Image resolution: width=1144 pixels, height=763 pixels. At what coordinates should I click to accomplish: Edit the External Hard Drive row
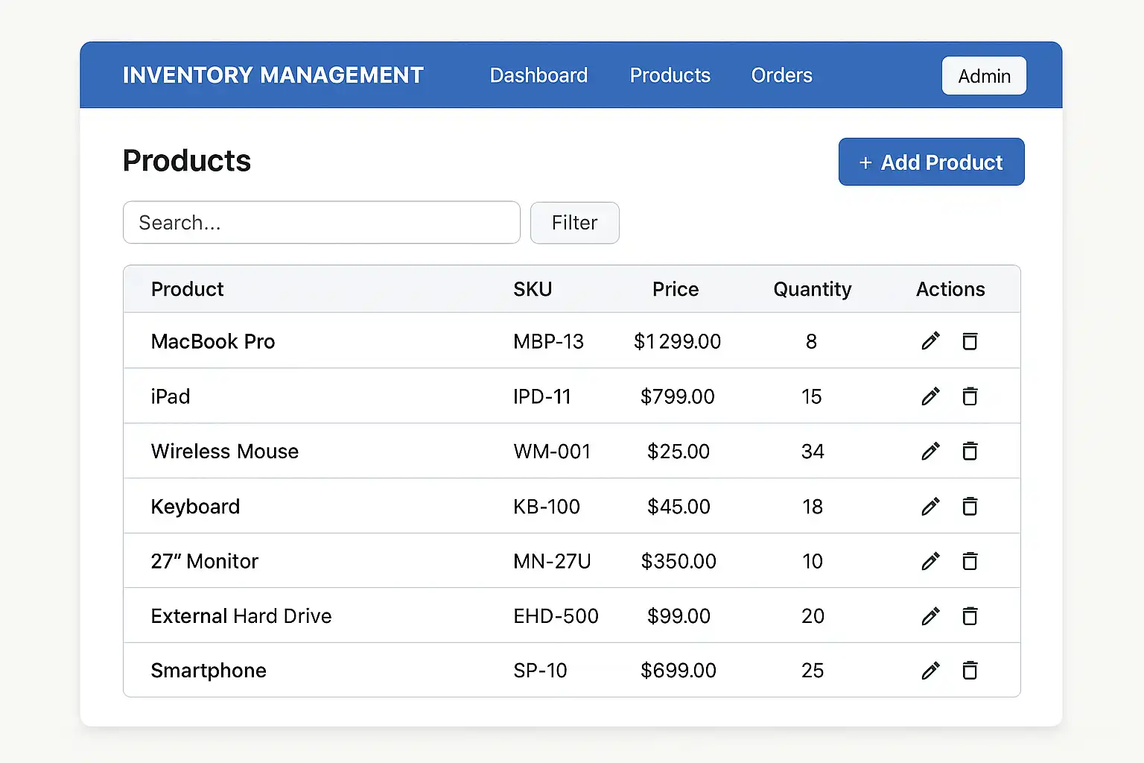tap(930, 616)
